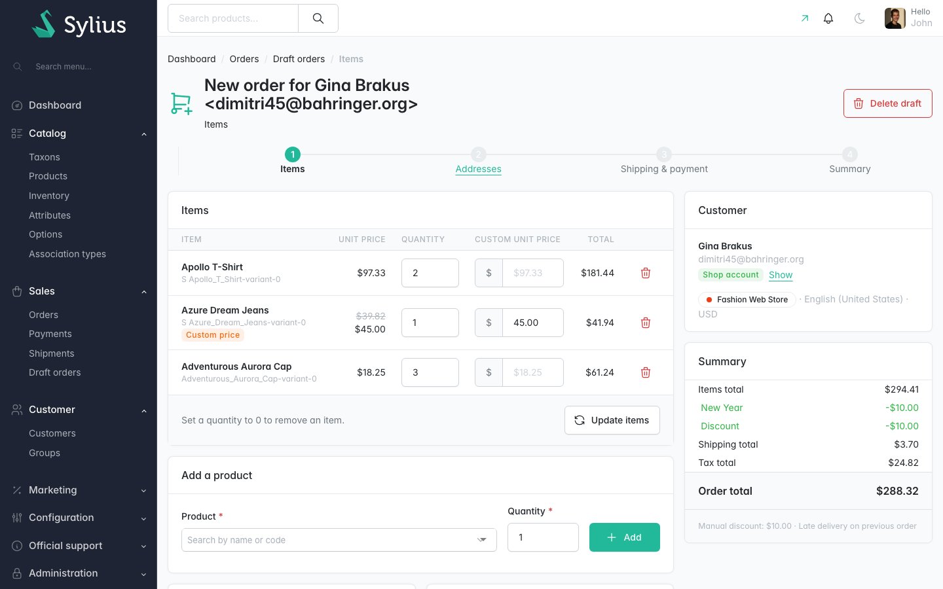Focus the Apollo T-Shirt quantity field

tap(430, 273)
